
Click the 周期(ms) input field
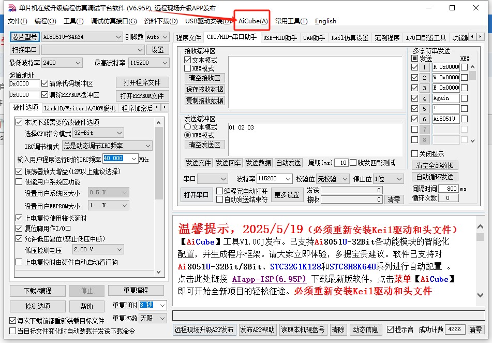[341, 163]
